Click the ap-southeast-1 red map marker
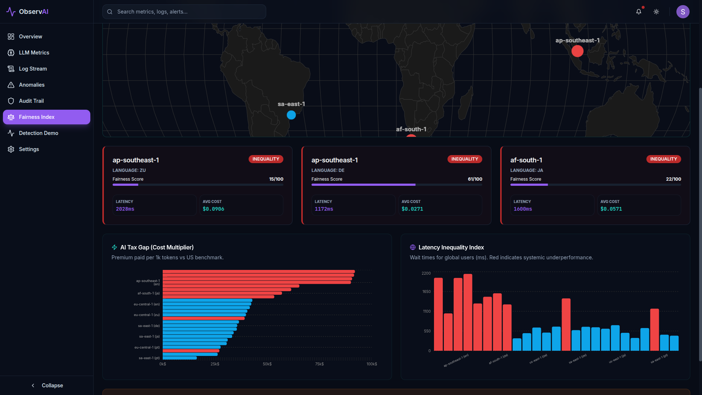Image resolution: width=702 pixels, height=395 pixels. (577, 51)
